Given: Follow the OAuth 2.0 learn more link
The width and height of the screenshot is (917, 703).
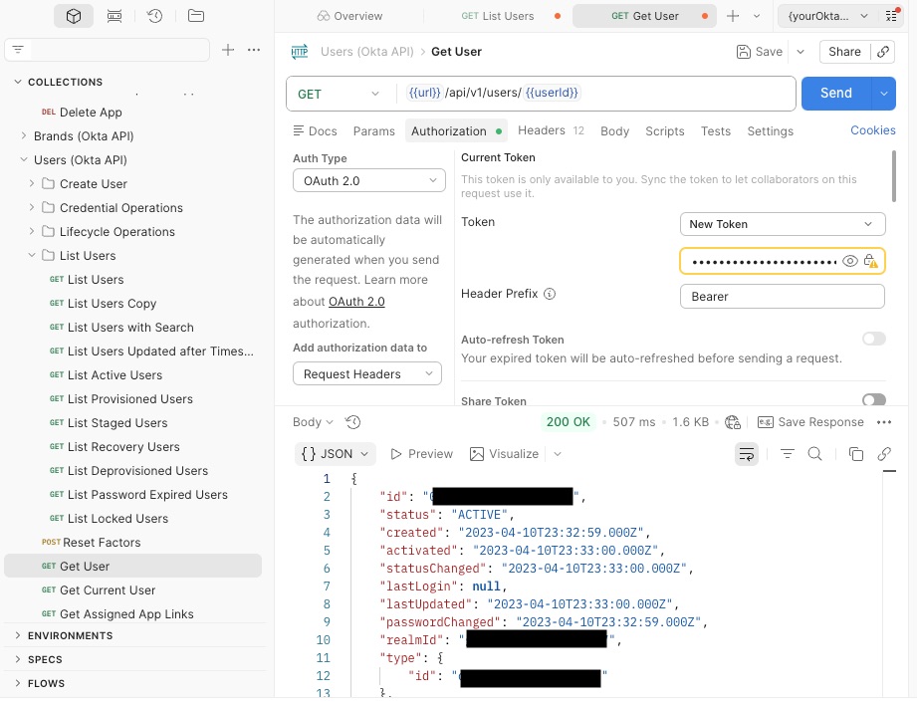Looking at the screenshot, I should [356, 302].
